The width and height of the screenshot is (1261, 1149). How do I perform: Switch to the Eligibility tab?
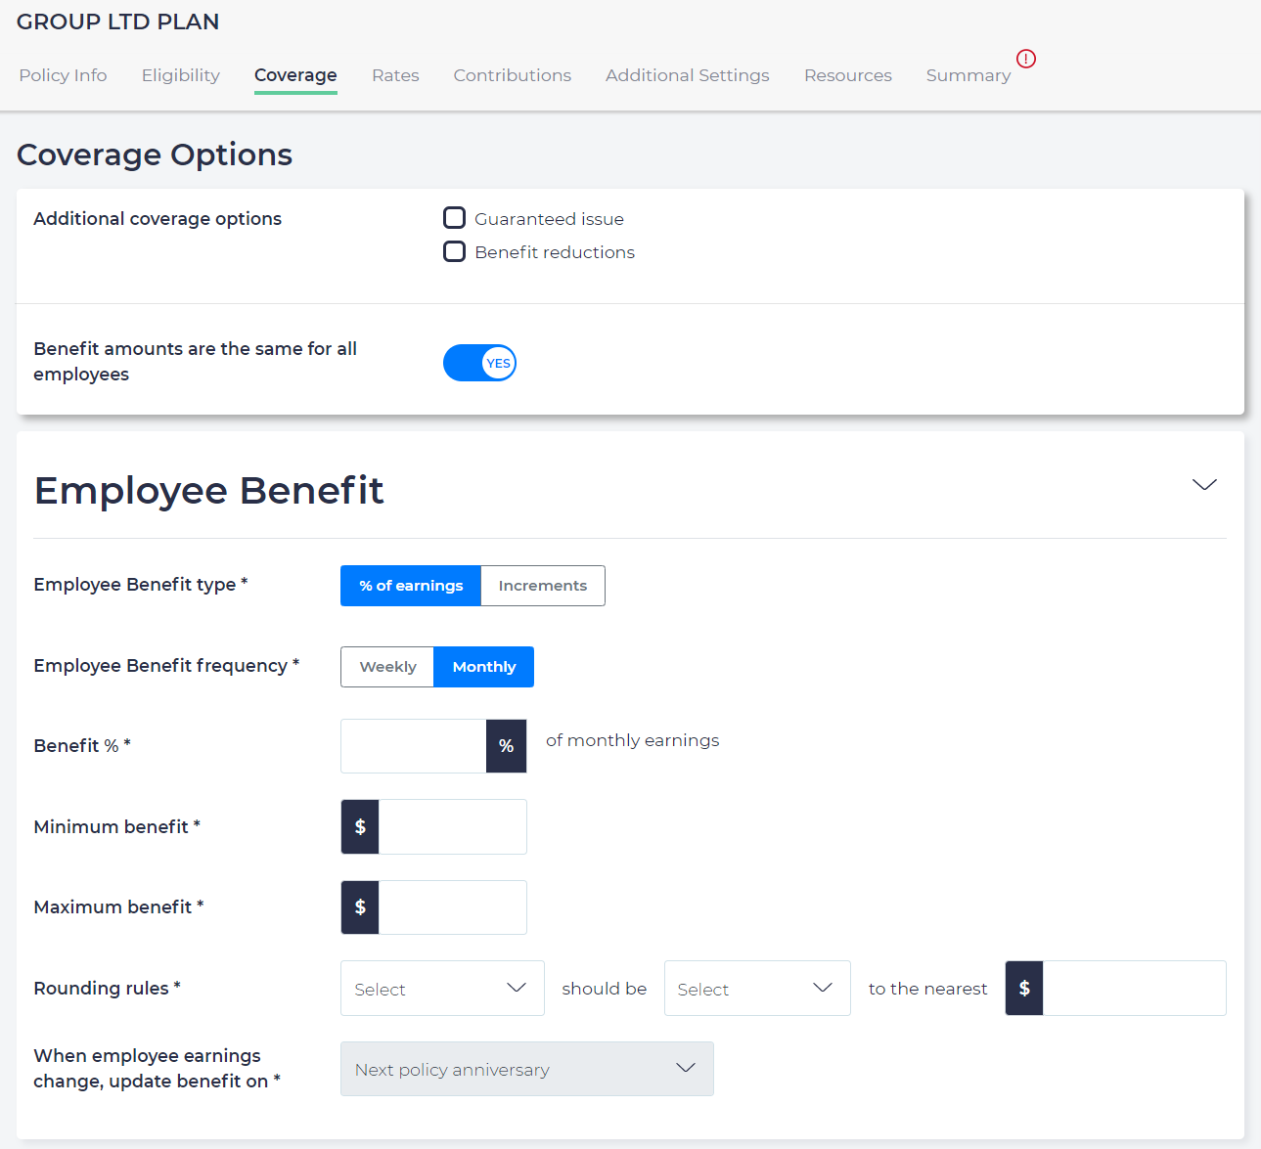click(x=181, y=75)
